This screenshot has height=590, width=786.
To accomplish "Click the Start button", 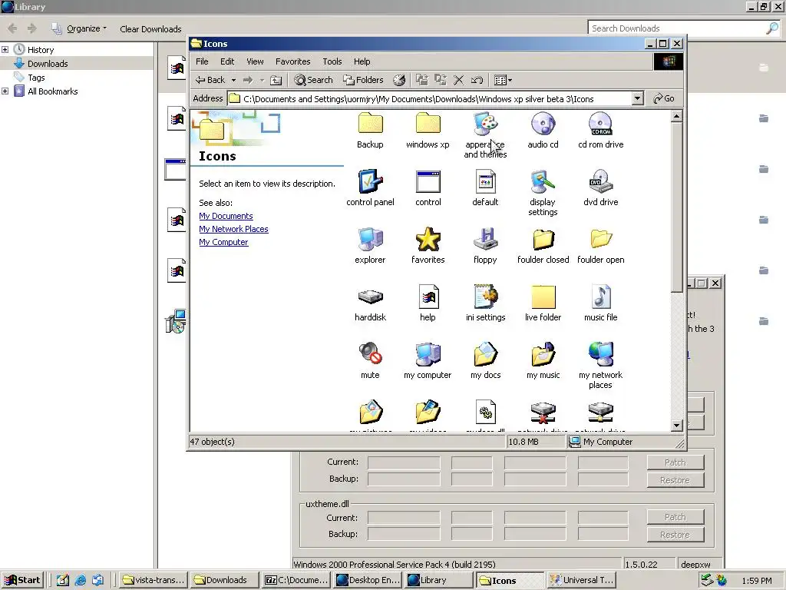I will 22,580.
